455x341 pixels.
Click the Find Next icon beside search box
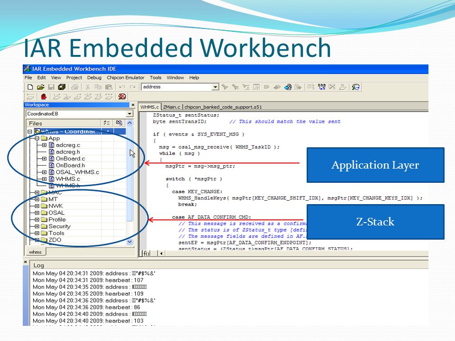pos(225,87)
